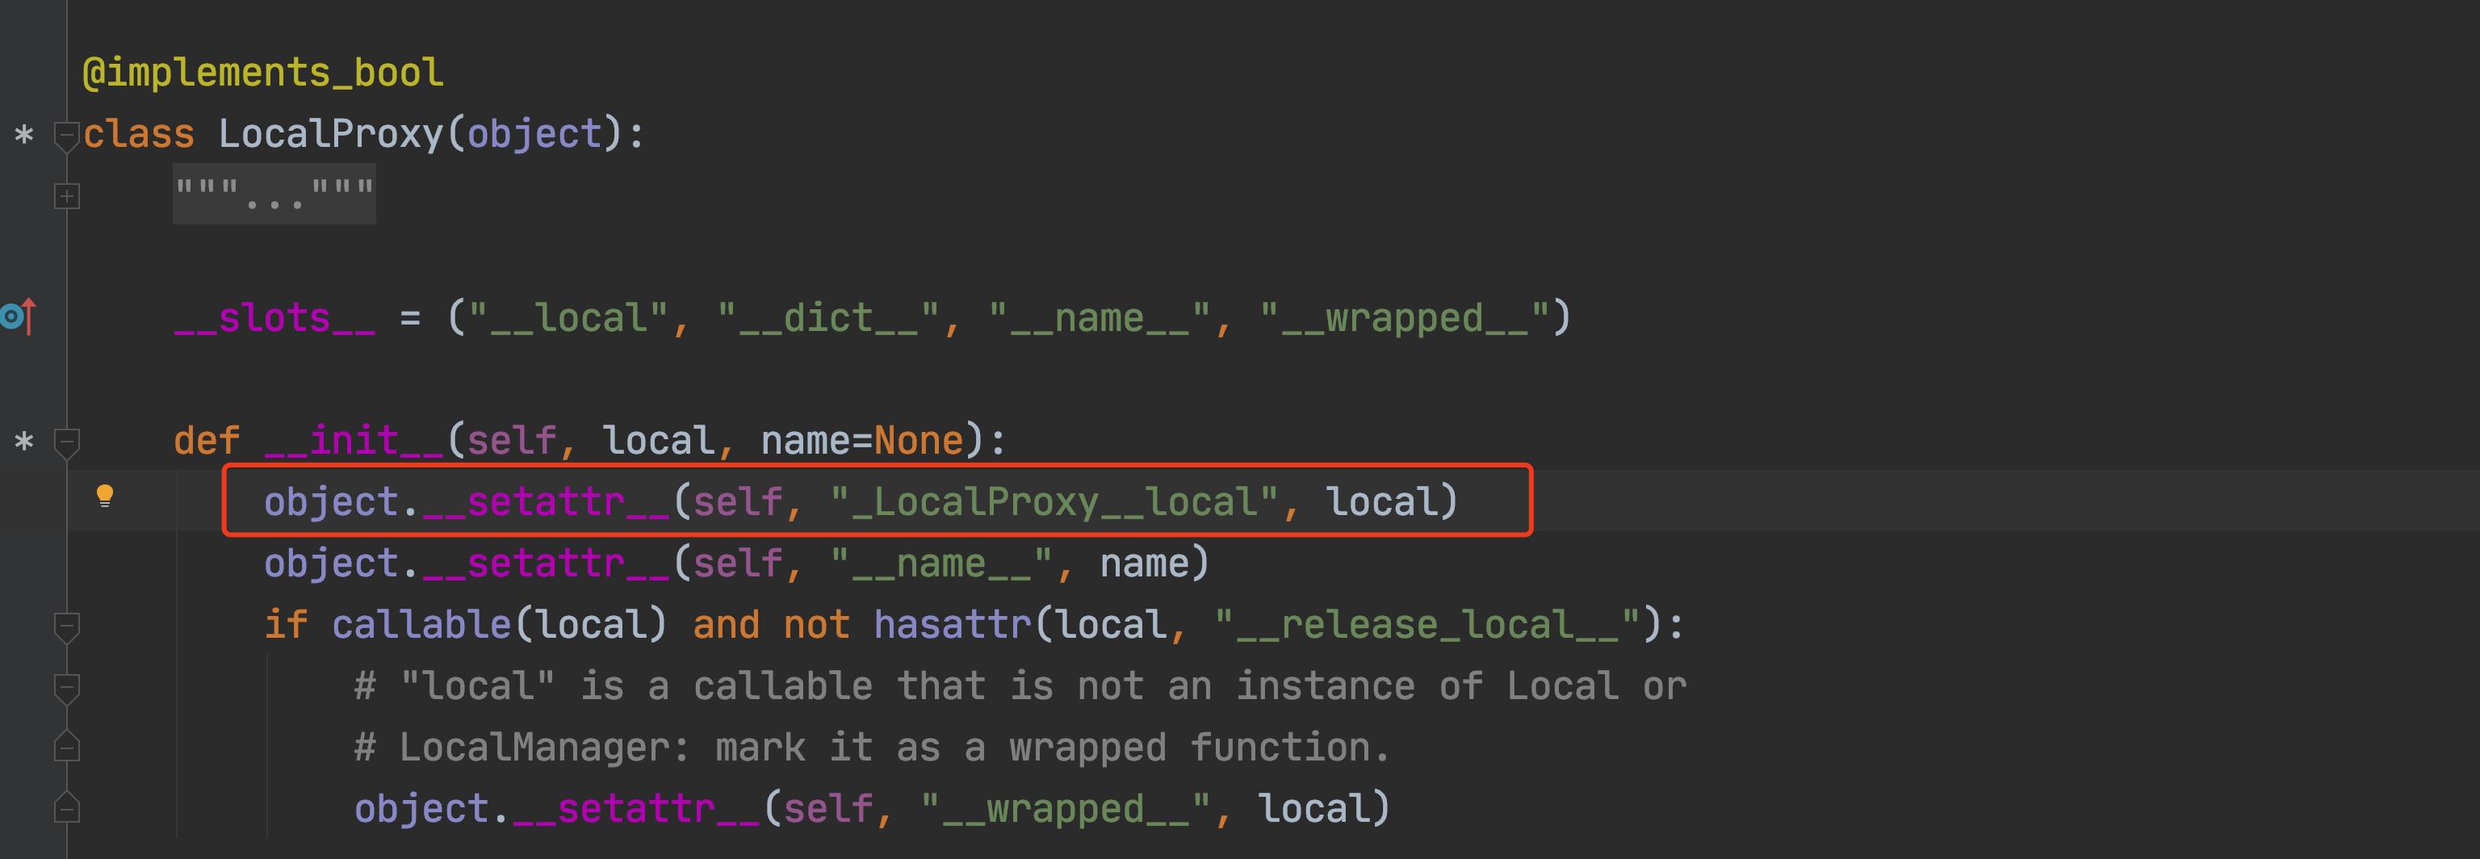Click the asterisk gutter marker beside class LocalProxy
This screenshot has height=859, width=2480.
point(24,135)
